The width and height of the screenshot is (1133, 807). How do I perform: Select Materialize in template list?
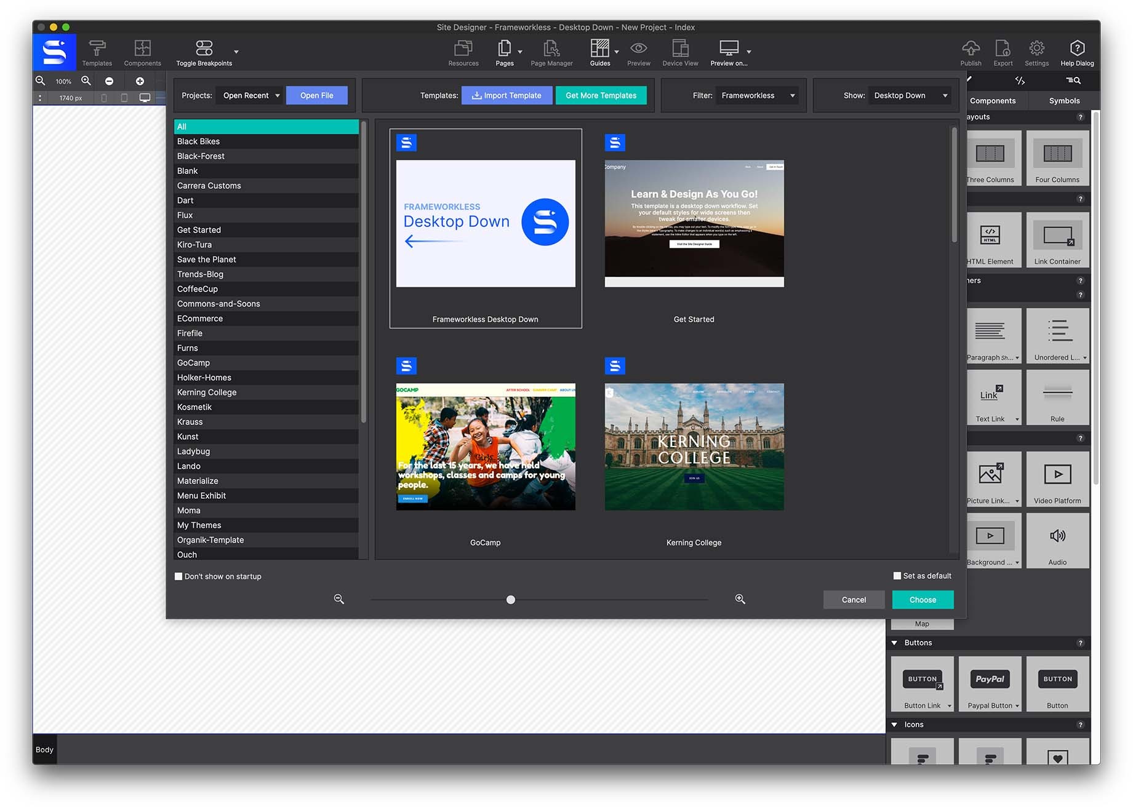(266, 481)
